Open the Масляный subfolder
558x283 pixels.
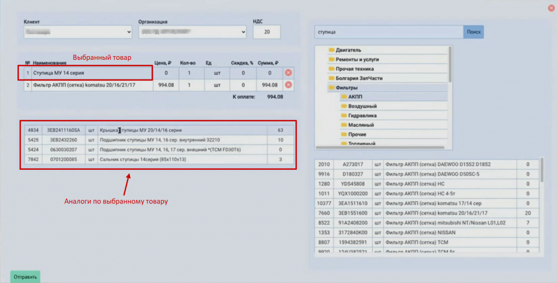point(361,125)
